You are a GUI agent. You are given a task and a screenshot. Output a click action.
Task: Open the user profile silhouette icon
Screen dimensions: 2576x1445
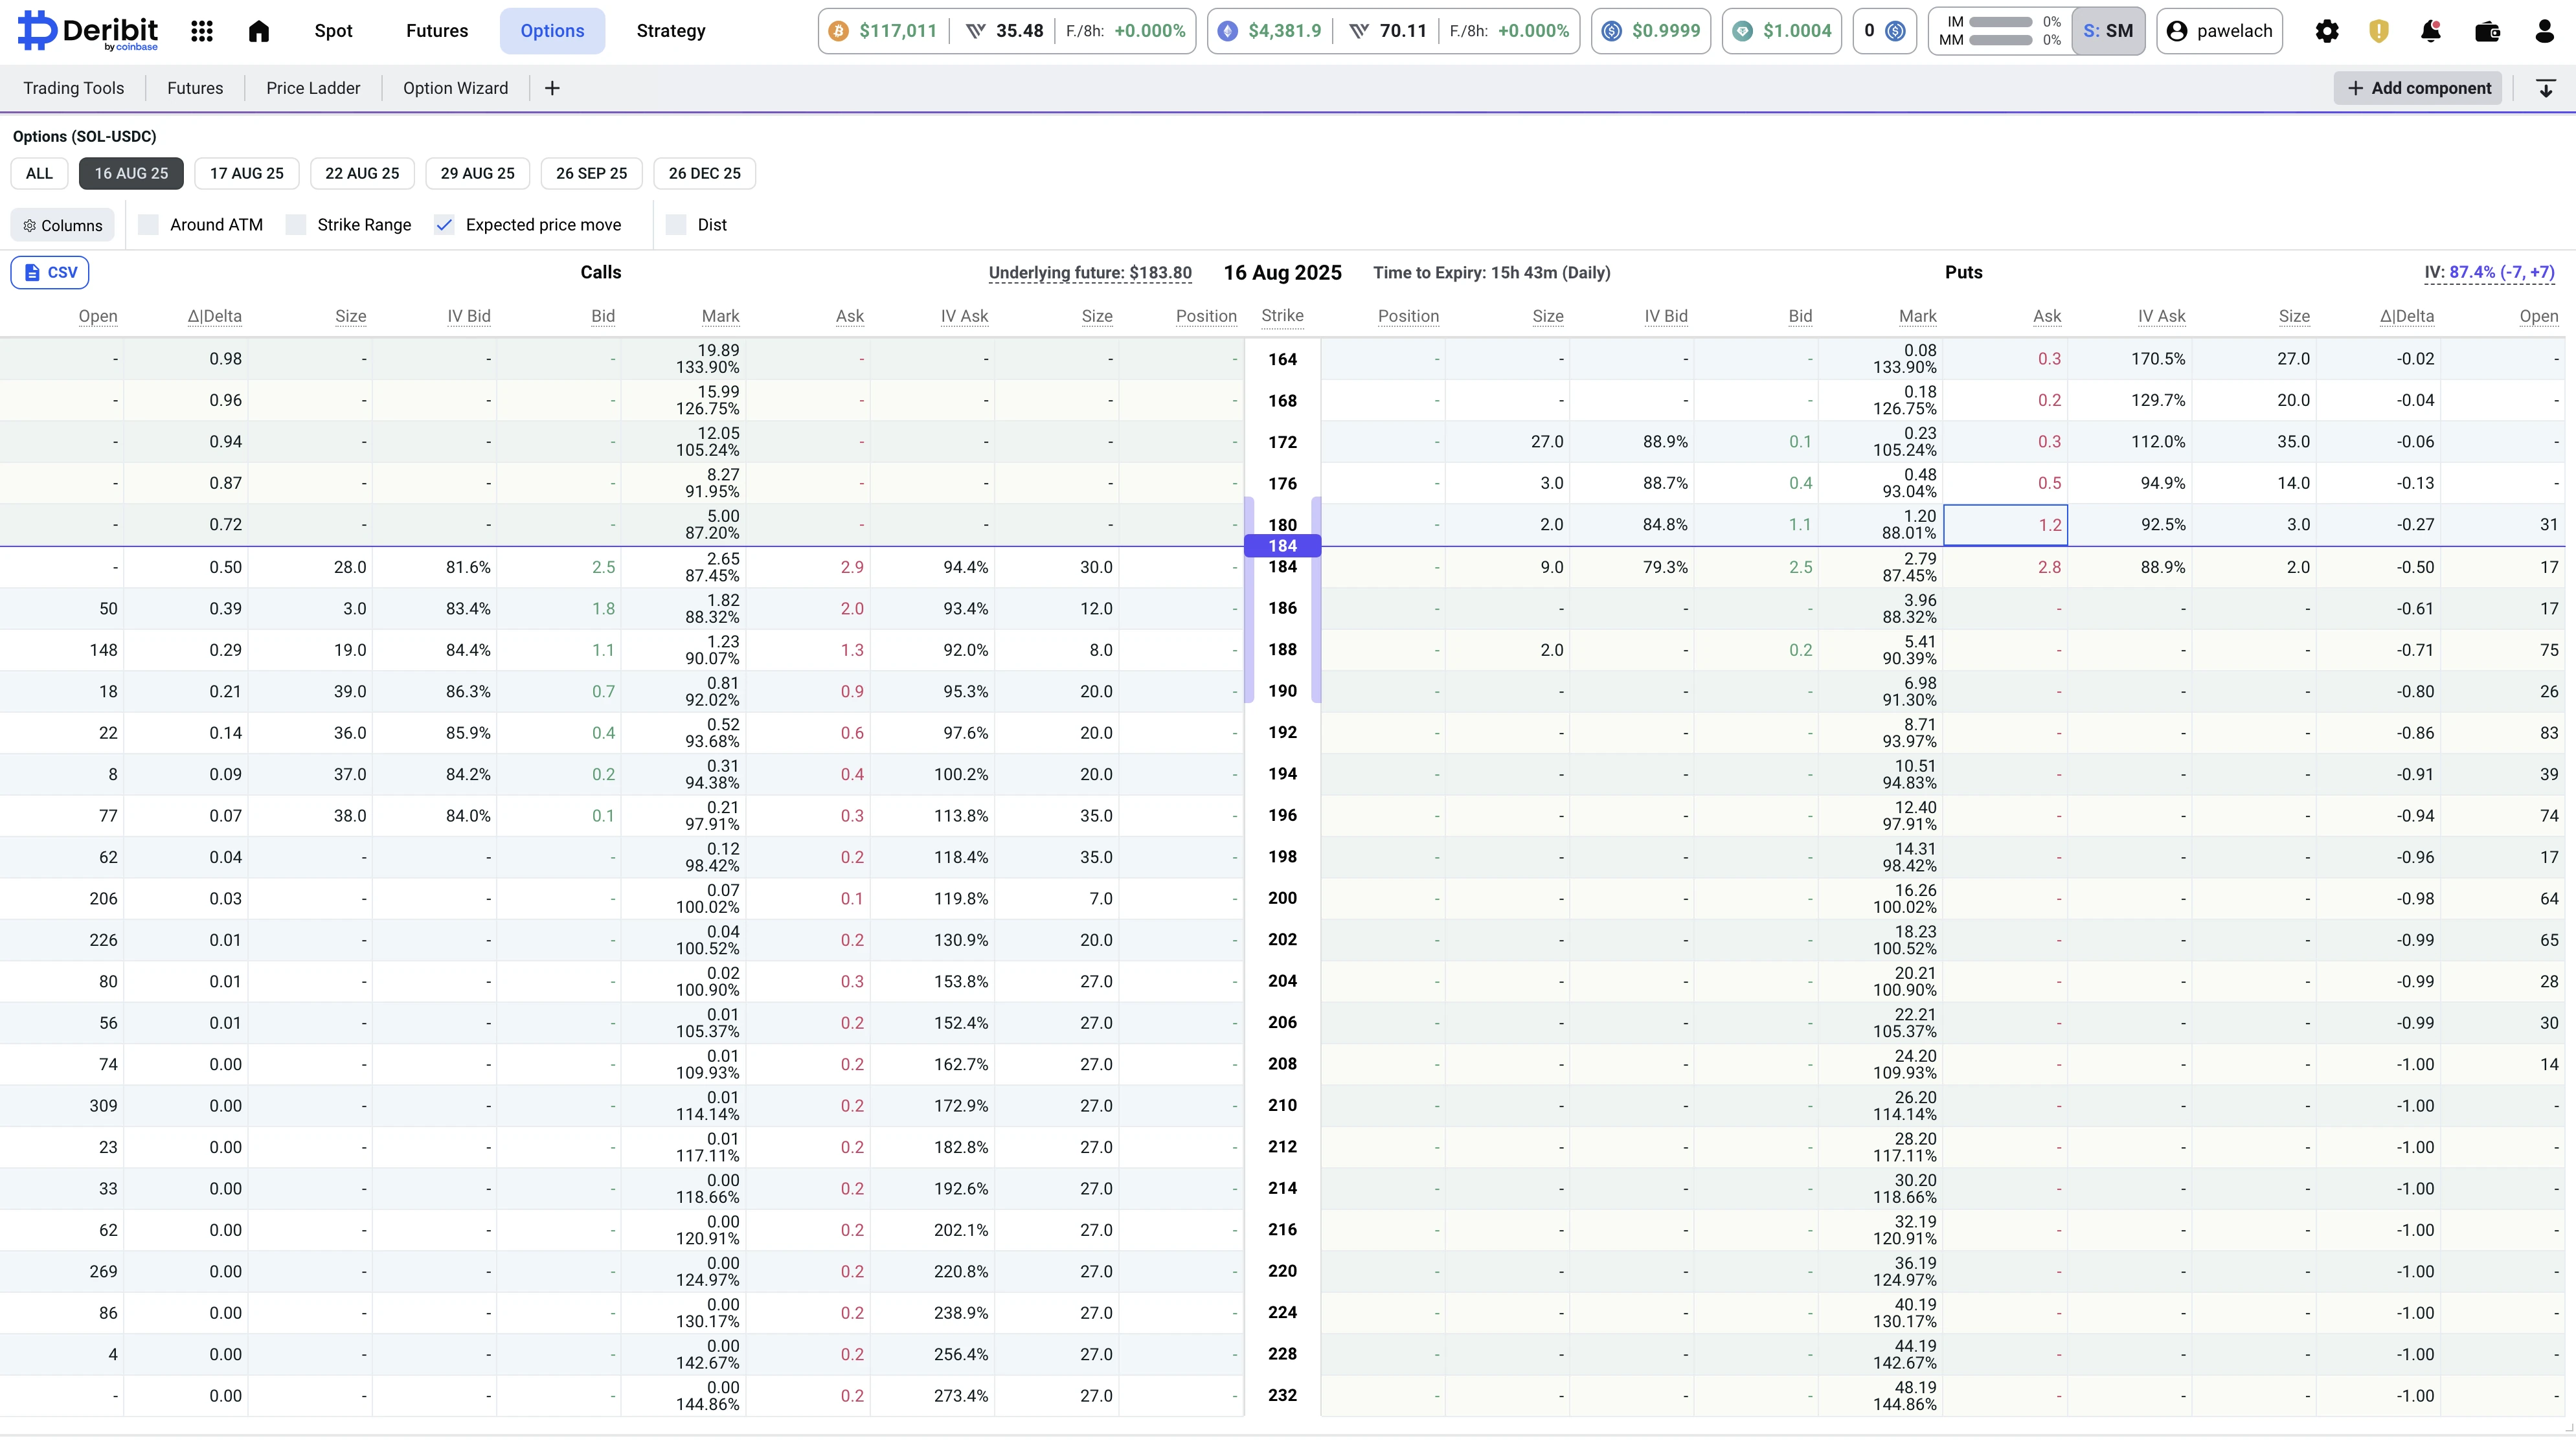click(x=2544, y=31)
